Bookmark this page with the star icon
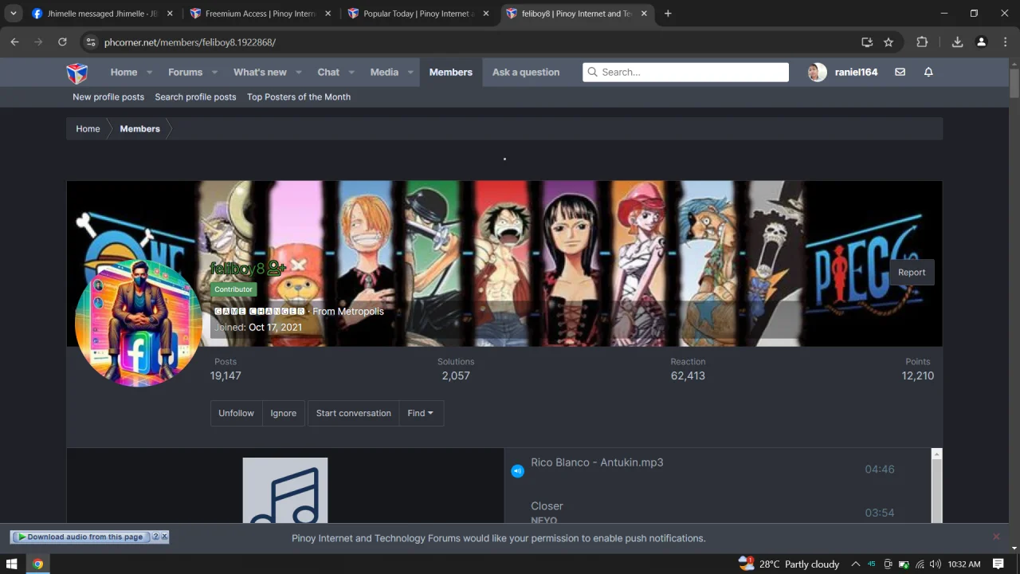 click(x=889, y=42)
